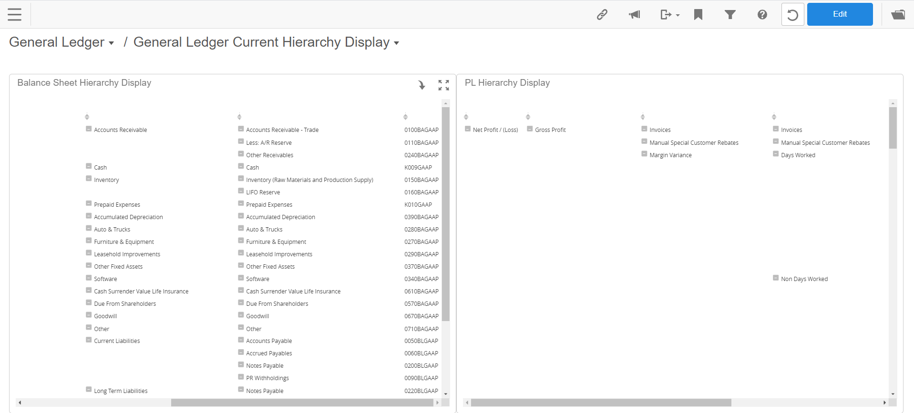This screenshot has width=914, height=413.
Task: Click the PL Hierarchy horizontal scrollbar thumb
Action: coord(601,403)
